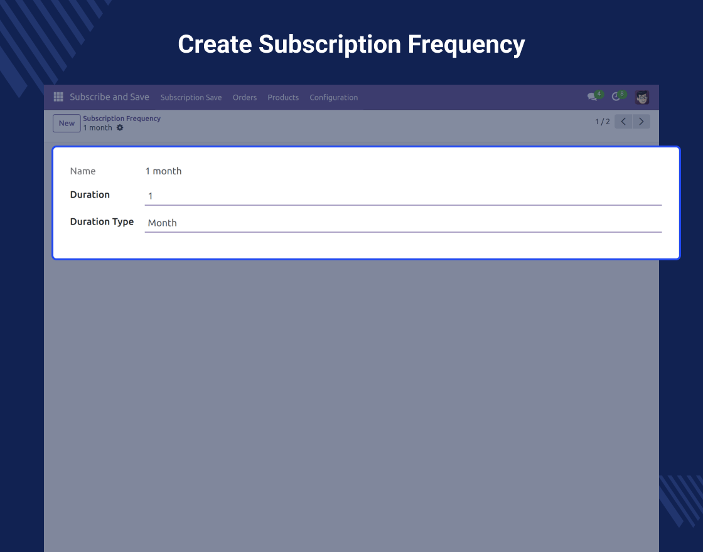Viewport: 703px width, 552px height.
Task: Open the user avatar menu
Action: 642,97
